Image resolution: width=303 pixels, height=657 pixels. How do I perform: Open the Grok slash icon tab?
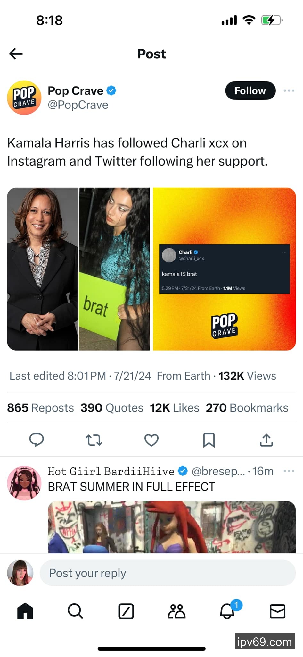[x=126, y=611]
